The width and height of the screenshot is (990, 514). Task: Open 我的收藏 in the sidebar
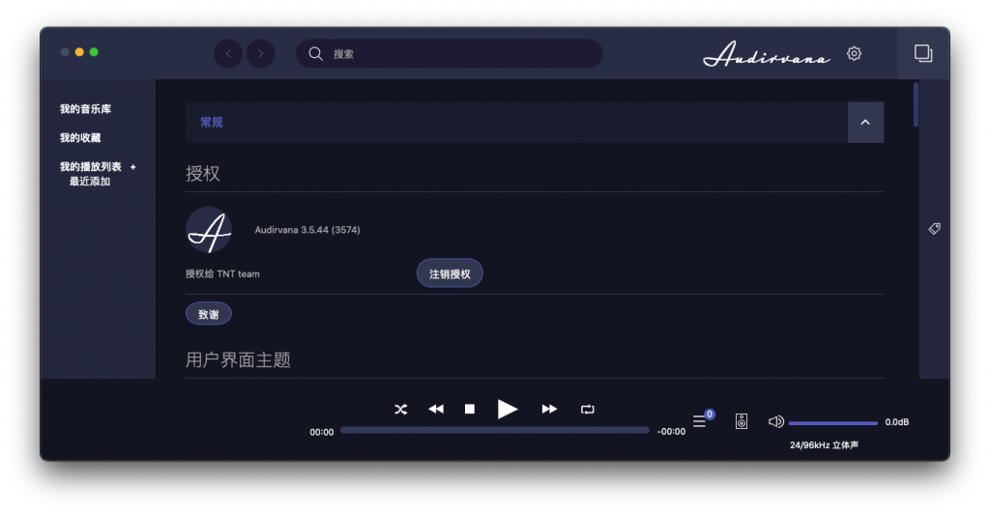[x=80, y=138]
